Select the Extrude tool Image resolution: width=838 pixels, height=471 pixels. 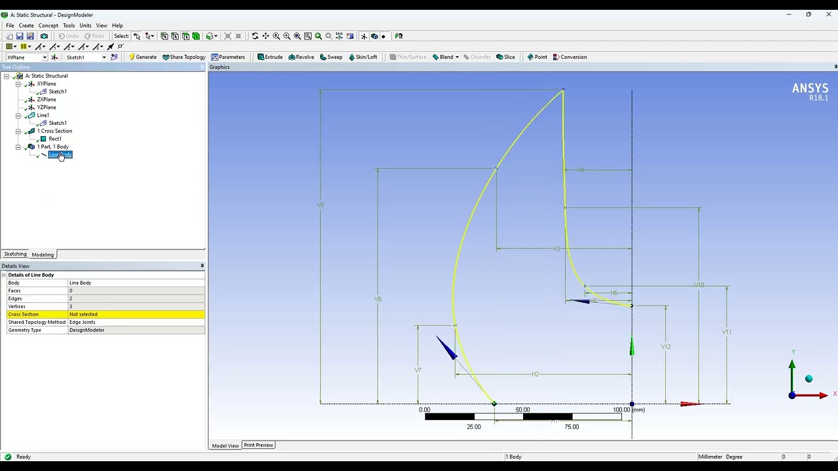270,57
